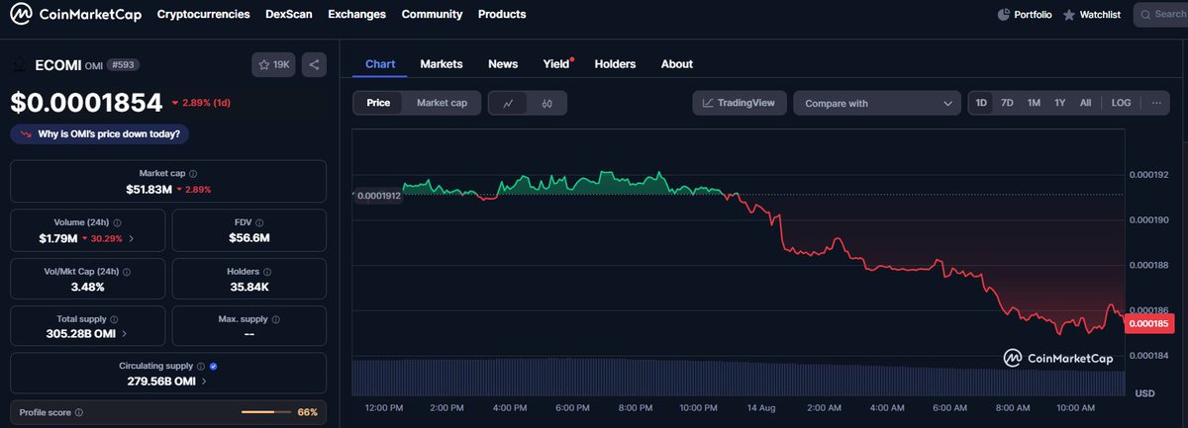
Task: Switch to the Chart tab
Action: coord(380,64)
